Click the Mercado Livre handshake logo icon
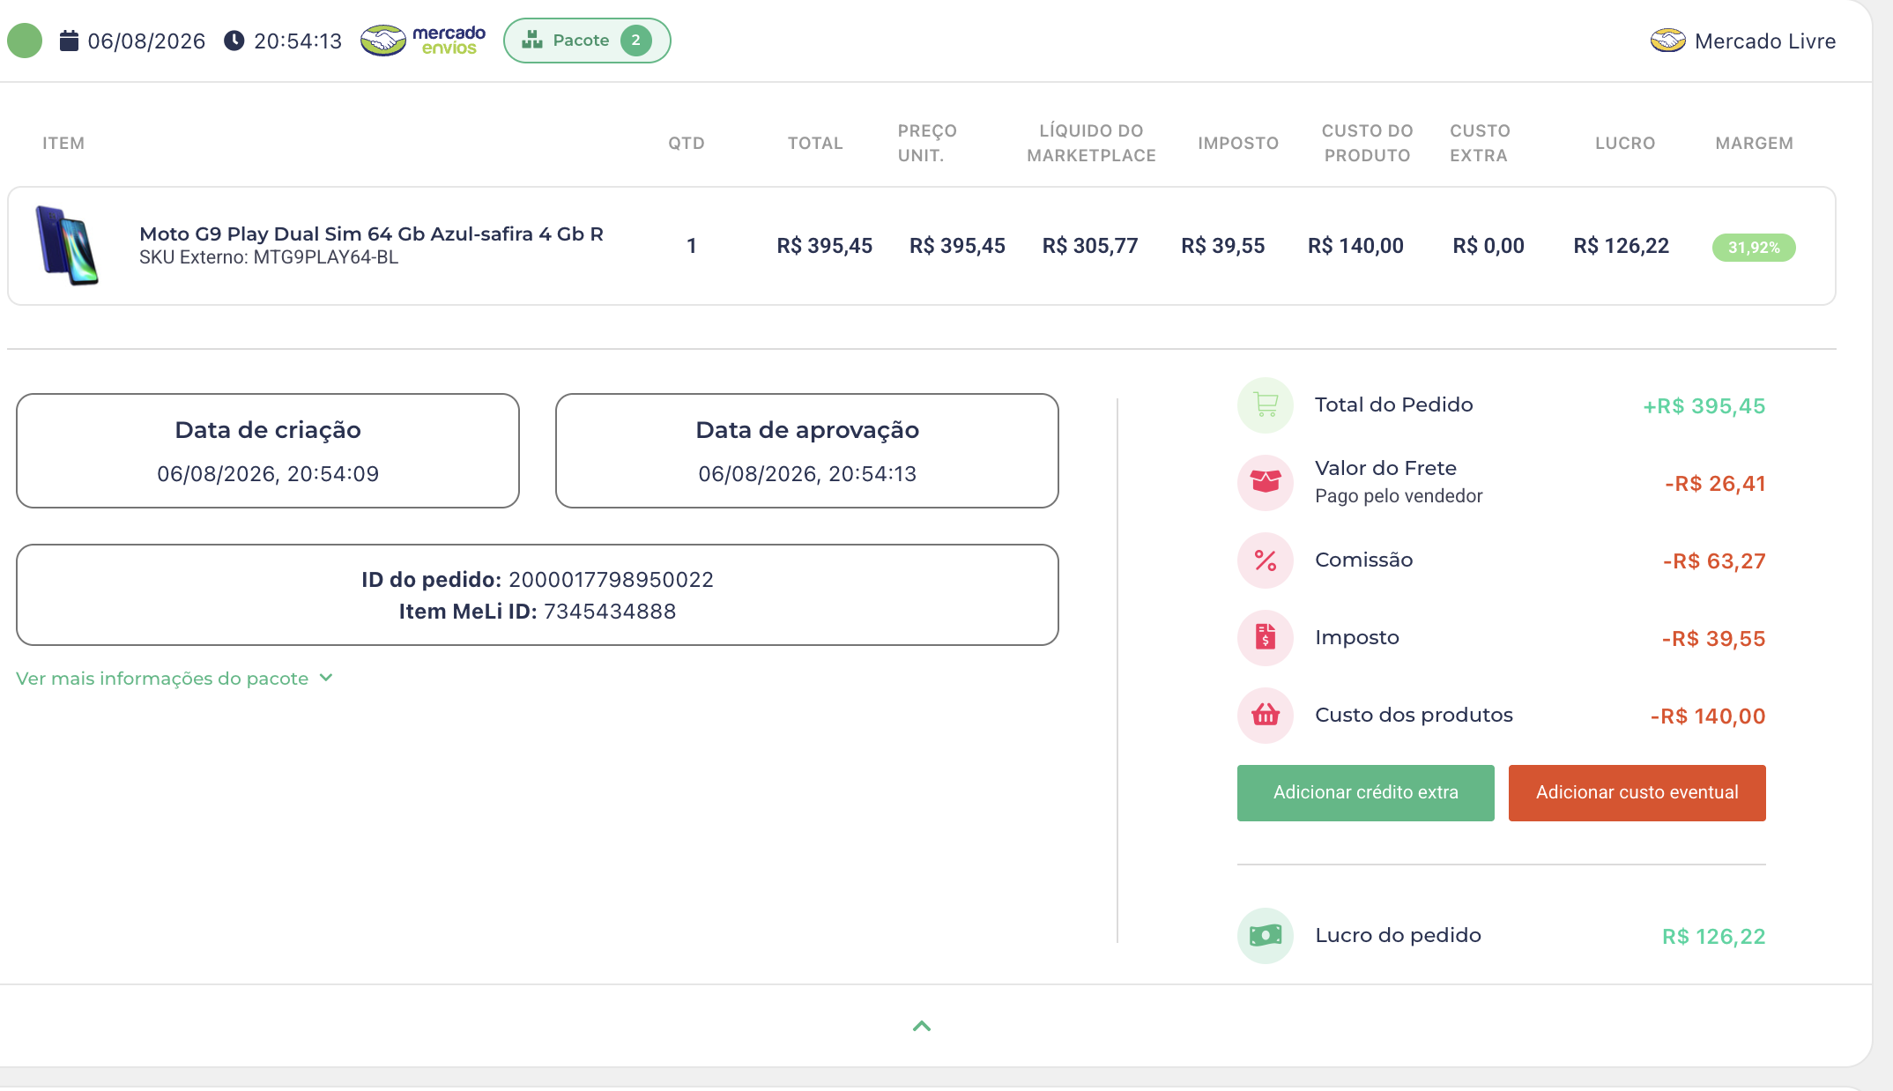1893x1091 pixels. tap(1667, 41)
